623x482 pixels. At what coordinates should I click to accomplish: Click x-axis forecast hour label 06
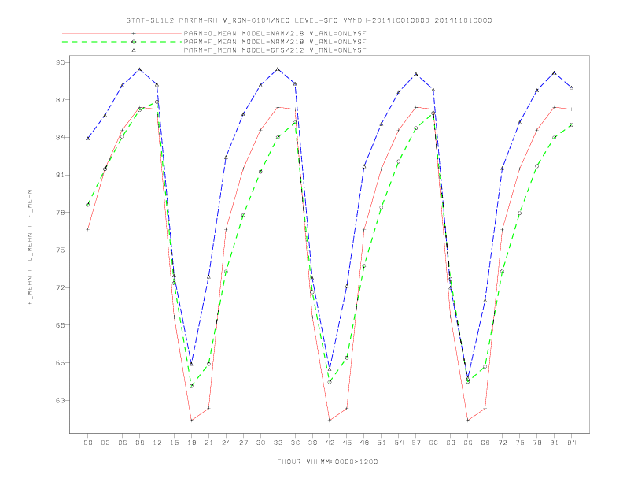123,443
